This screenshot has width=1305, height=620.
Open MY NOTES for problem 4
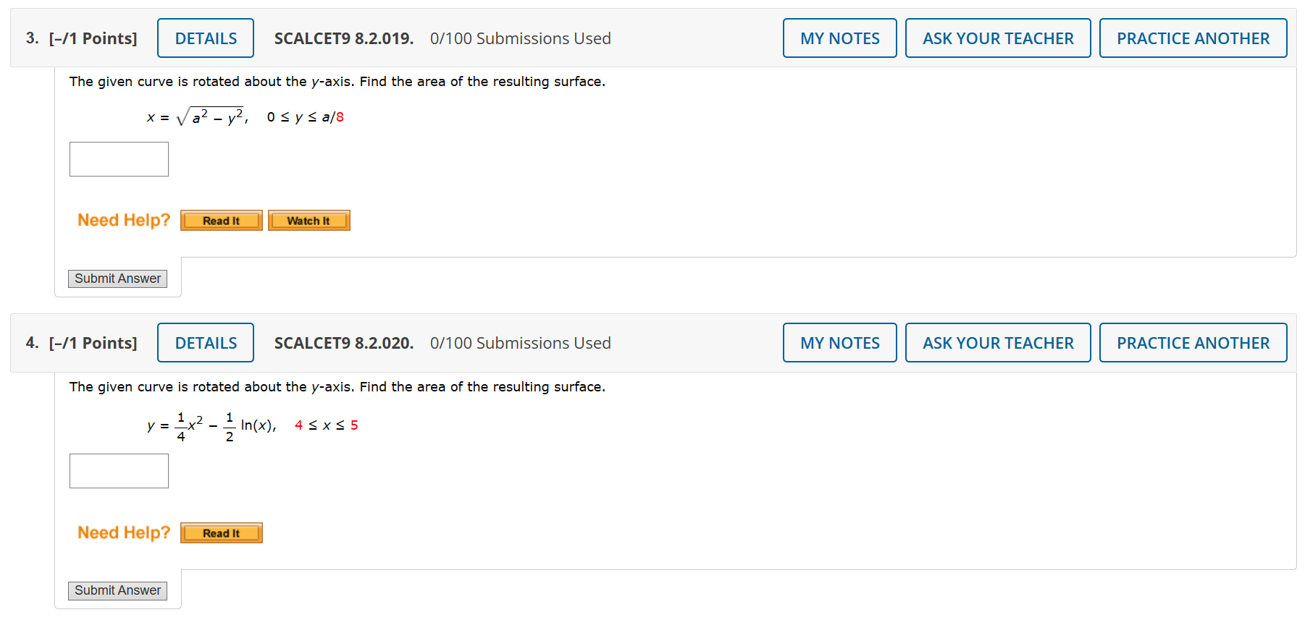pos(839,342)
